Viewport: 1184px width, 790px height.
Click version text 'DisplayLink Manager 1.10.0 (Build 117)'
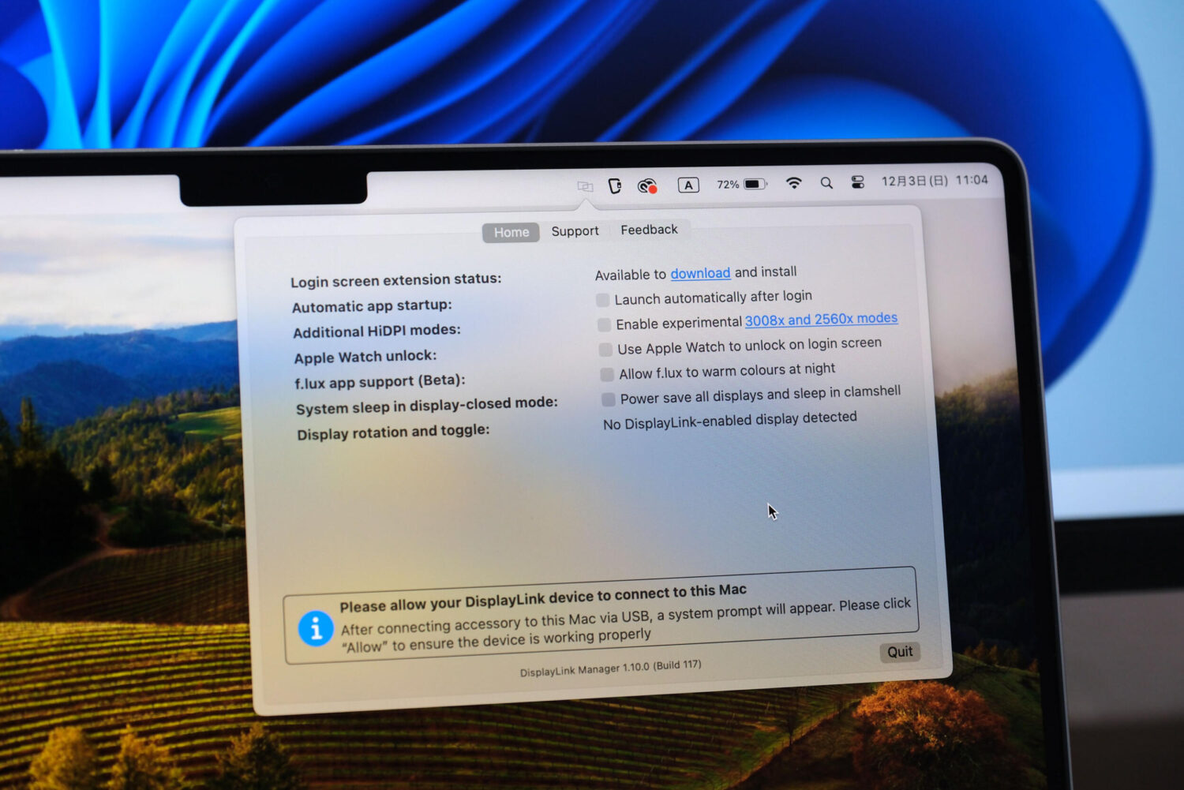[610, 668]
